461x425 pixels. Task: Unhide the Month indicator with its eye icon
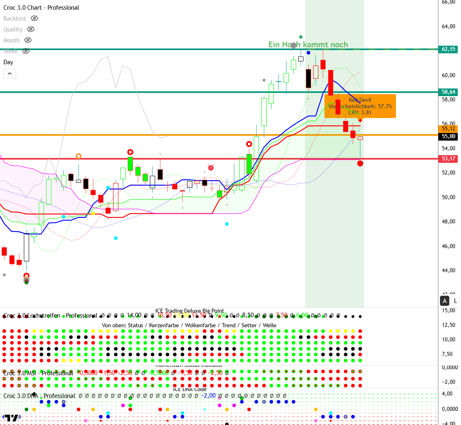point(27,40)
